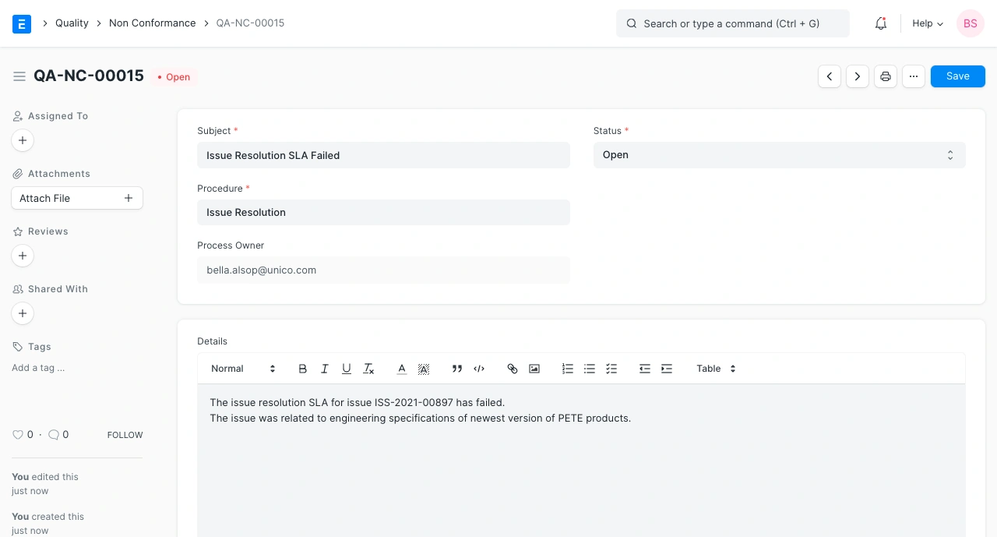
Task: Insert an image into Details
Action: pos(534,369)
